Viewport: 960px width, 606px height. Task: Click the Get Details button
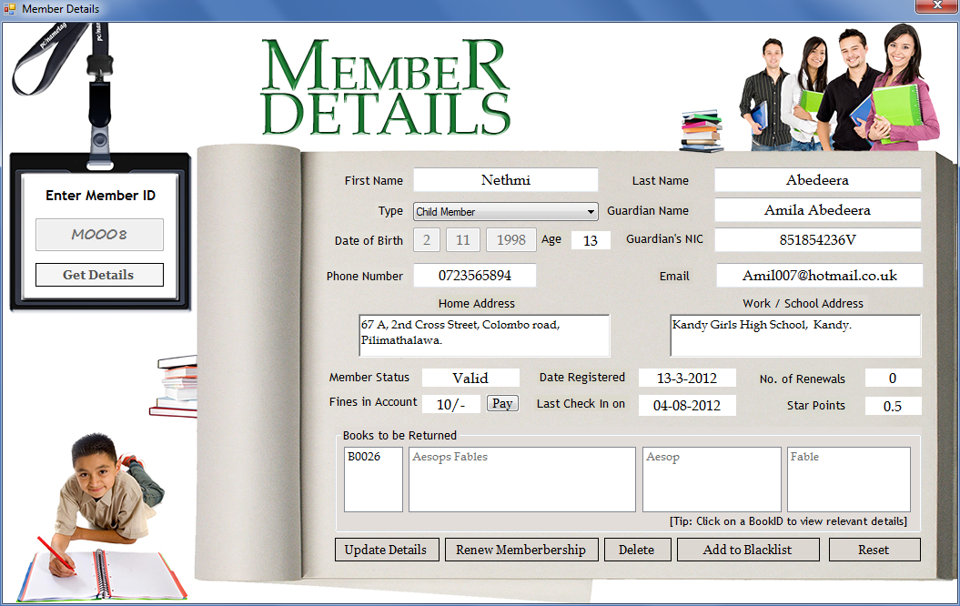tap(99, 275)
